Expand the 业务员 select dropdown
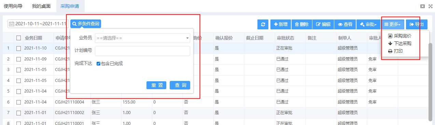Image resolution: width=435 pixels, height=125 pixels. (x=142, y=38)
